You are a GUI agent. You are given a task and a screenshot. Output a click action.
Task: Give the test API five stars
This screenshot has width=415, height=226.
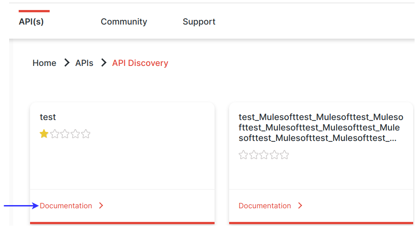click(86, 134)
